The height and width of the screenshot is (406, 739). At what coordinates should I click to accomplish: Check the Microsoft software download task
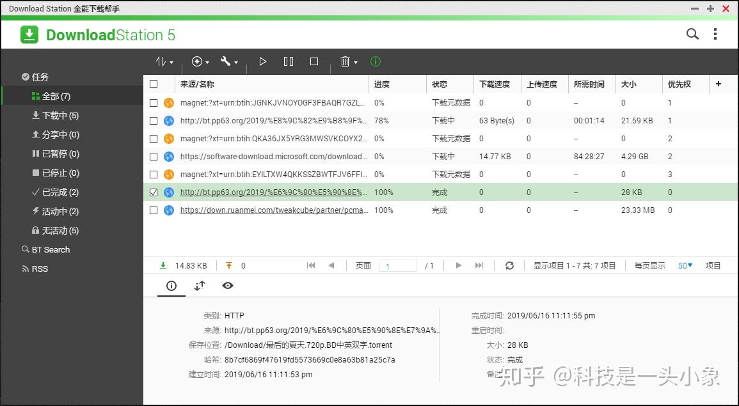click(153, 156)
